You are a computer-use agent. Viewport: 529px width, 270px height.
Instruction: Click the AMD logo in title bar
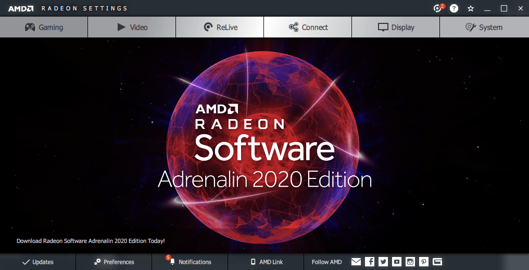pos(21,8)
